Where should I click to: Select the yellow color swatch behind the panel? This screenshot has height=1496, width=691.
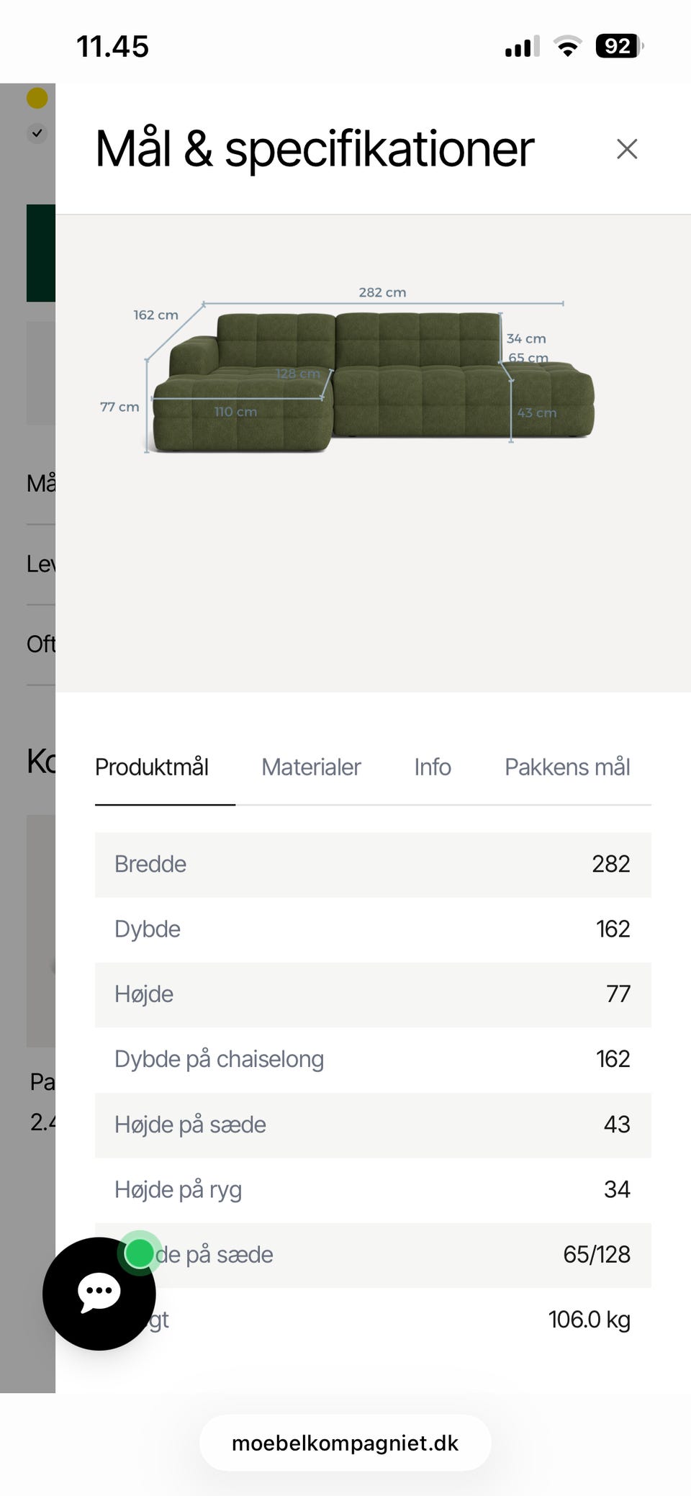37,98
